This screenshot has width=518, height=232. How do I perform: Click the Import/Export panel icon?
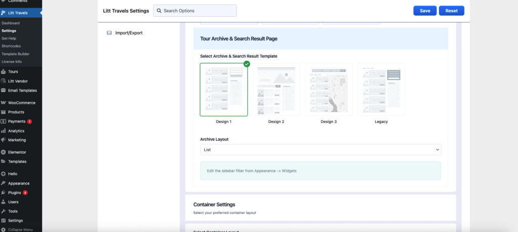109,33
